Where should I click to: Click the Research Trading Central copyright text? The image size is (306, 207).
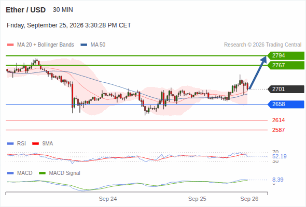(x=262, y=45)
